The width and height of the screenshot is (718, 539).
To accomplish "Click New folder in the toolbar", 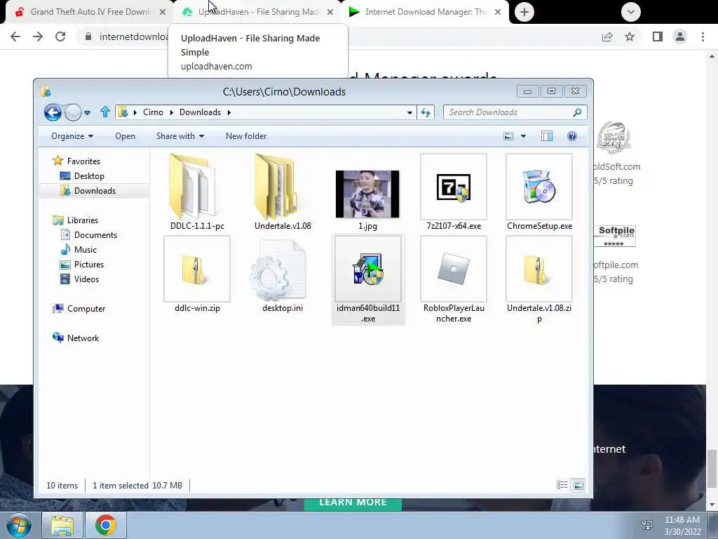I will [x=246, y=136].
